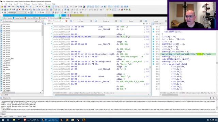Toggle breakpoint on pseudocode line 848

[154, 29]
